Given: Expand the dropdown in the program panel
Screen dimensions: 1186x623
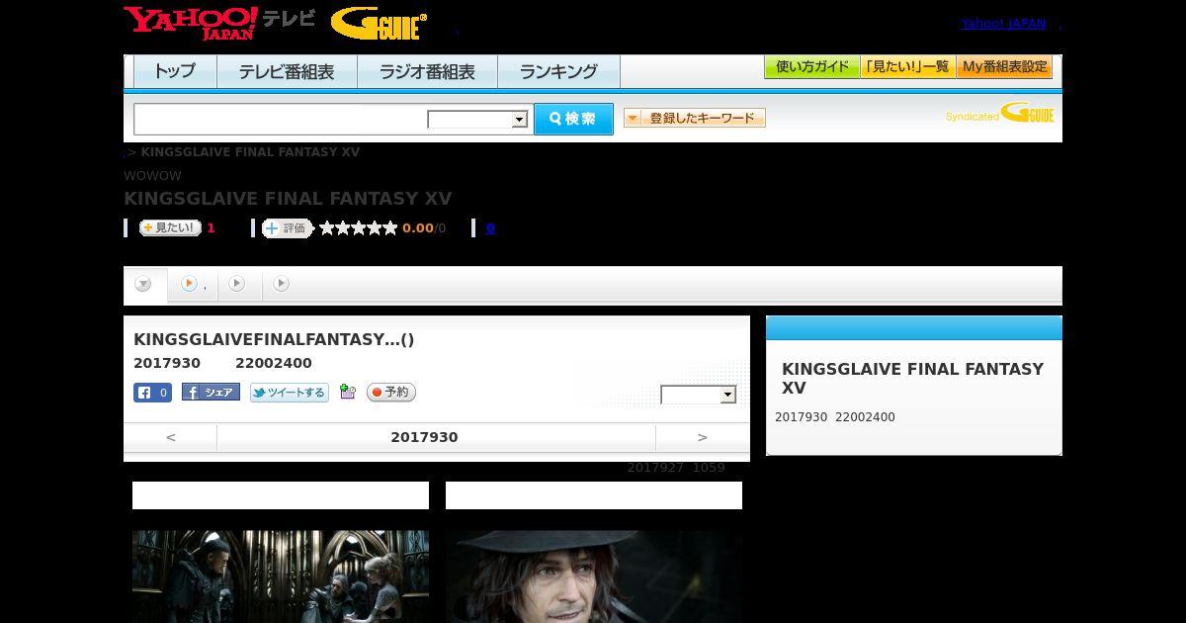Looking at the screenshot, I should (x=699, y=395).
